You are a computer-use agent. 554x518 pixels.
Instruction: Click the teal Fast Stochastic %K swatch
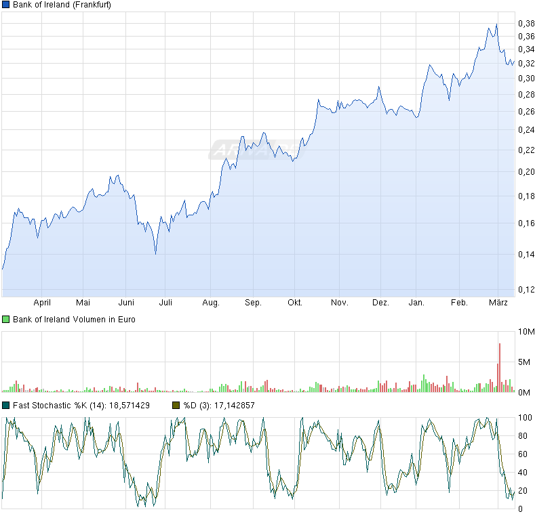[5, 406]
